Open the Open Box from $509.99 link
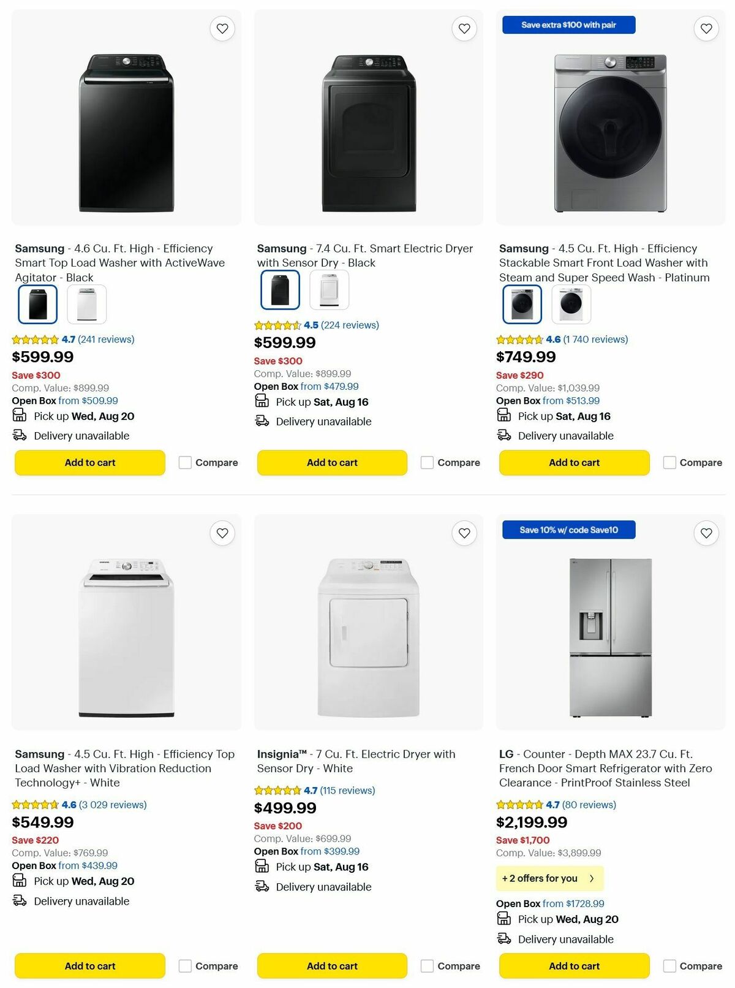 click(88, 400)
